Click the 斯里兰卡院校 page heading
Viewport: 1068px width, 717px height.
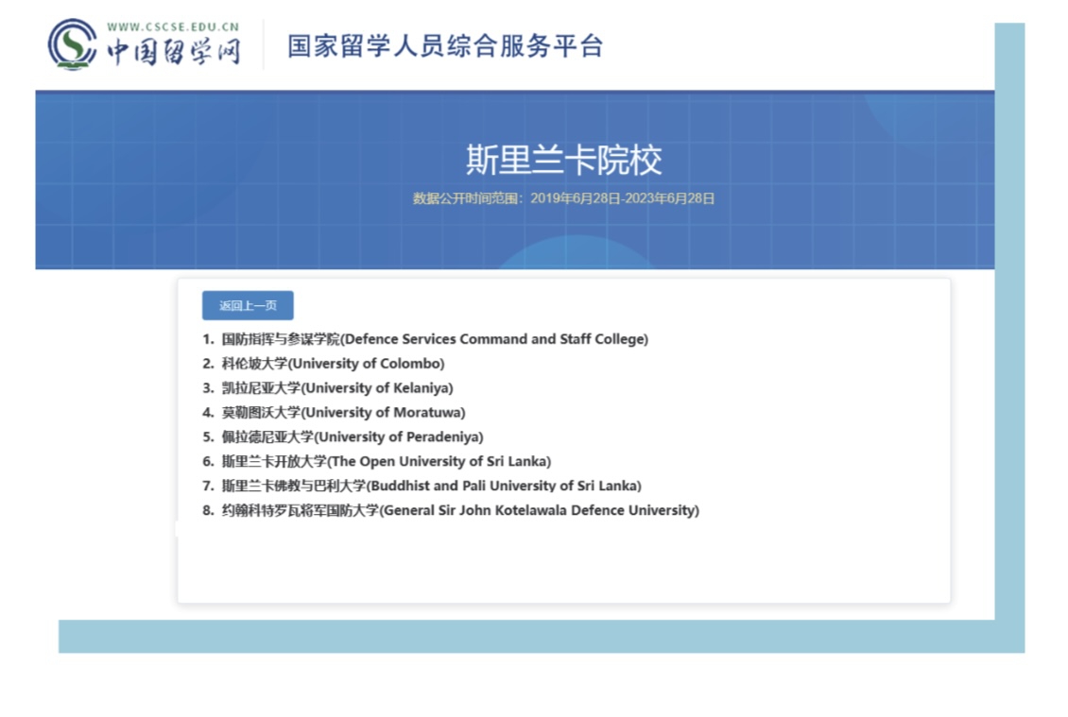[x=563, y=161]
